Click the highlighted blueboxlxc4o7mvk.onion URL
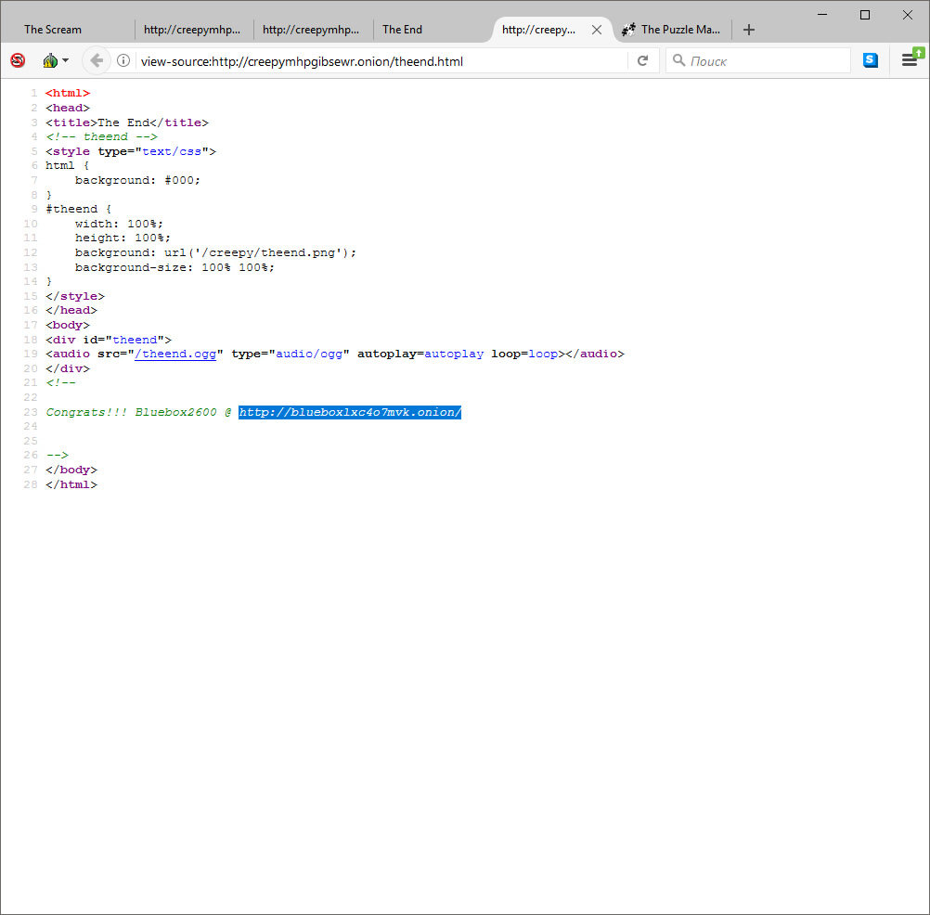The width and height of the screenshot is (930, 915). (x=349, y=412)
